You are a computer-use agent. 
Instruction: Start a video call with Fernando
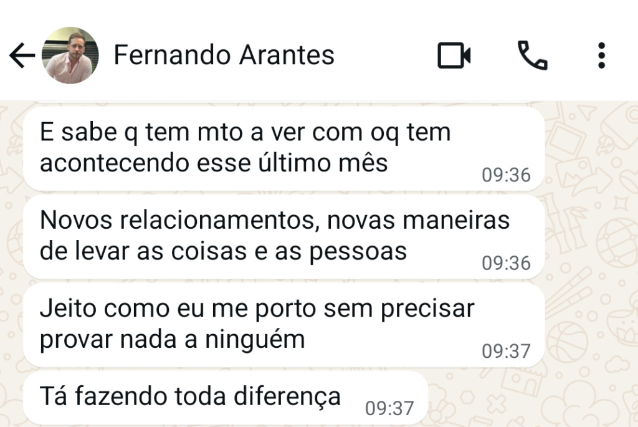tap(454, 56)
